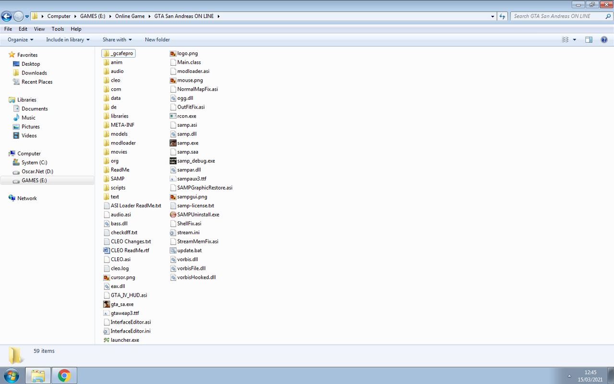This screenshot has width=614, height=384.
Task: Open the Tools menu
Action: 58,29
